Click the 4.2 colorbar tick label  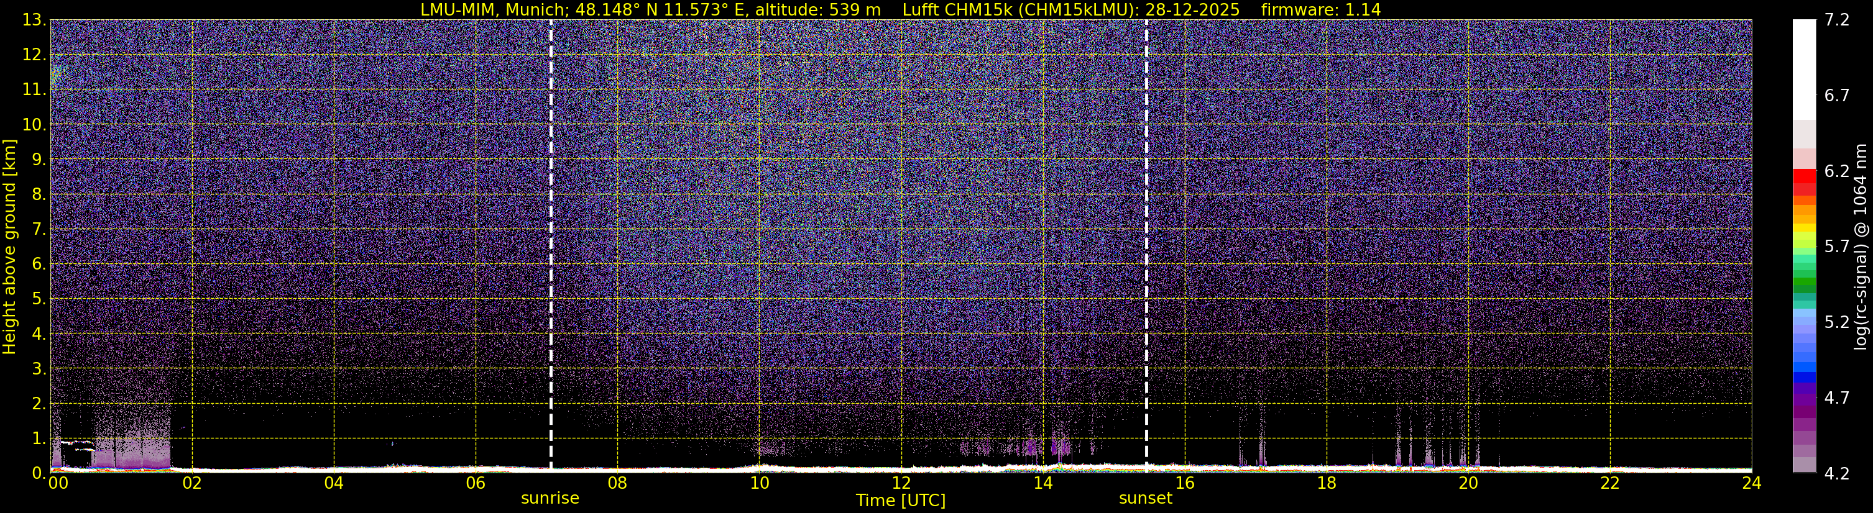1838,474
